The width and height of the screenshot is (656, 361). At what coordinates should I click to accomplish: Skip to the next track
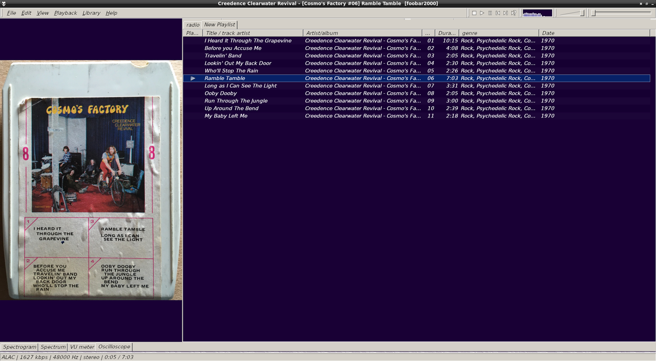coord(505,13)
